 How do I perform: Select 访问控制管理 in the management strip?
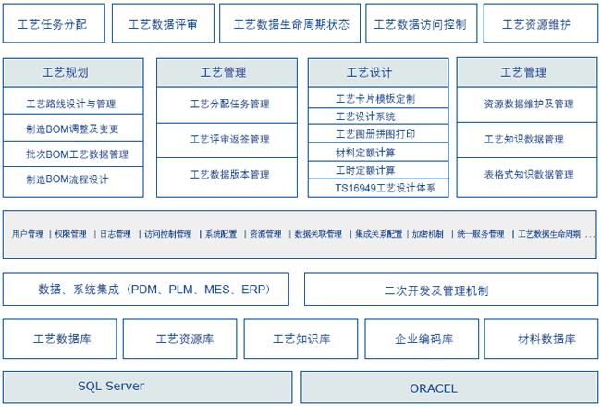pos(167,235)
